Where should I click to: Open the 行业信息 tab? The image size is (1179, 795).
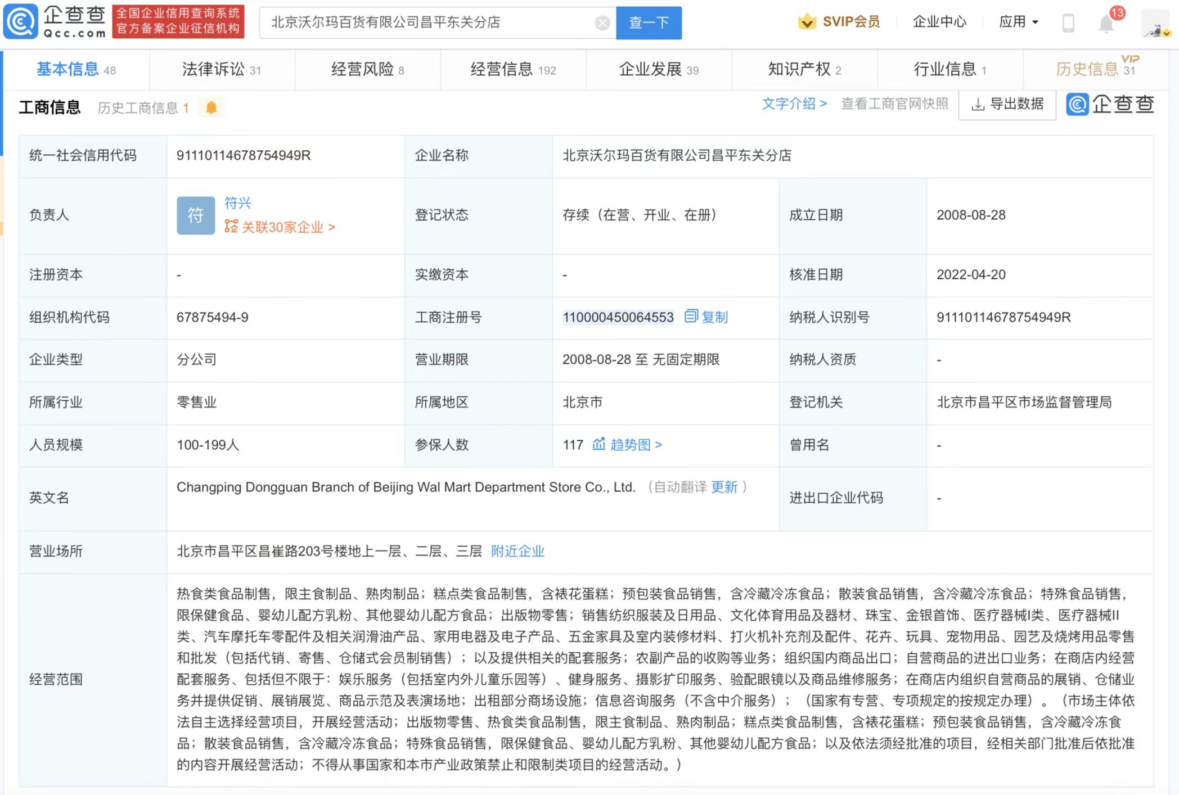click(x=950, y=70)
